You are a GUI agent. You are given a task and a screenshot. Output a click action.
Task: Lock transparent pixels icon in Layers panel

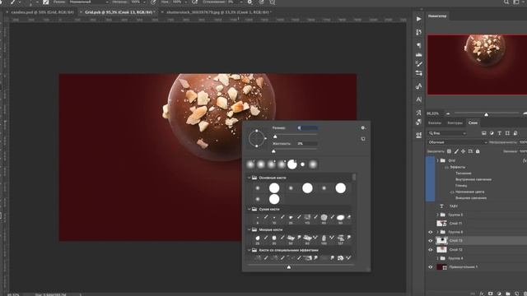(449, 151)
